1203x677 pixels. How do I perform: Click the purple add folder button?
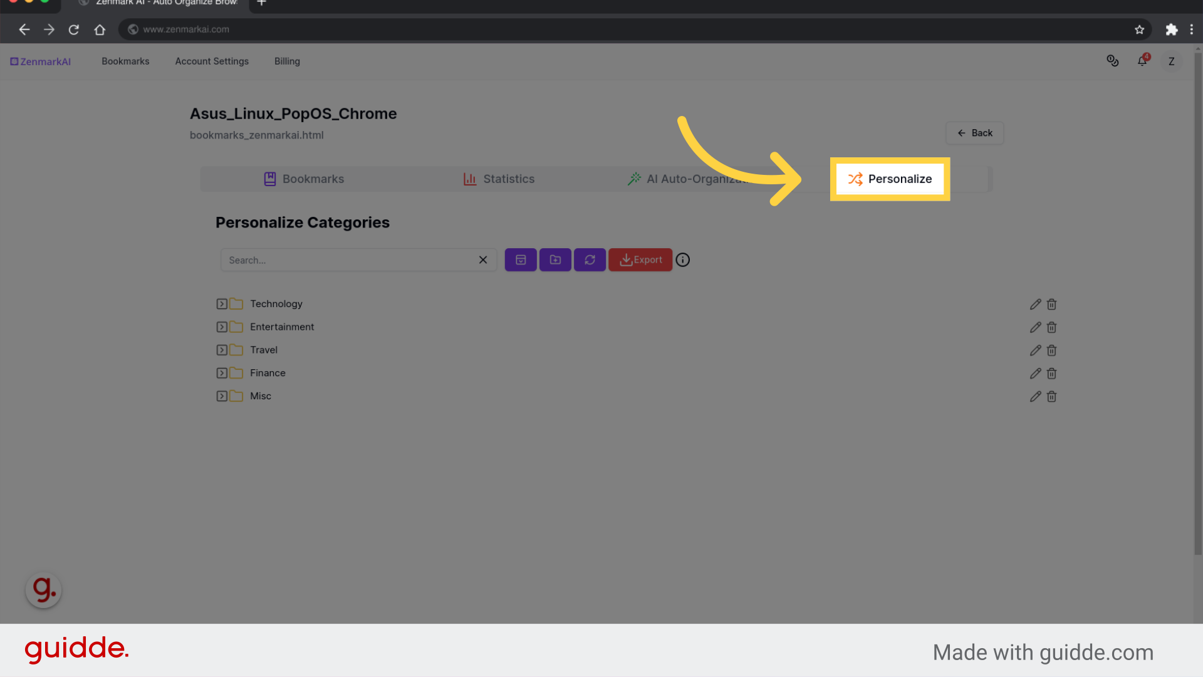[x=555, y=260]
